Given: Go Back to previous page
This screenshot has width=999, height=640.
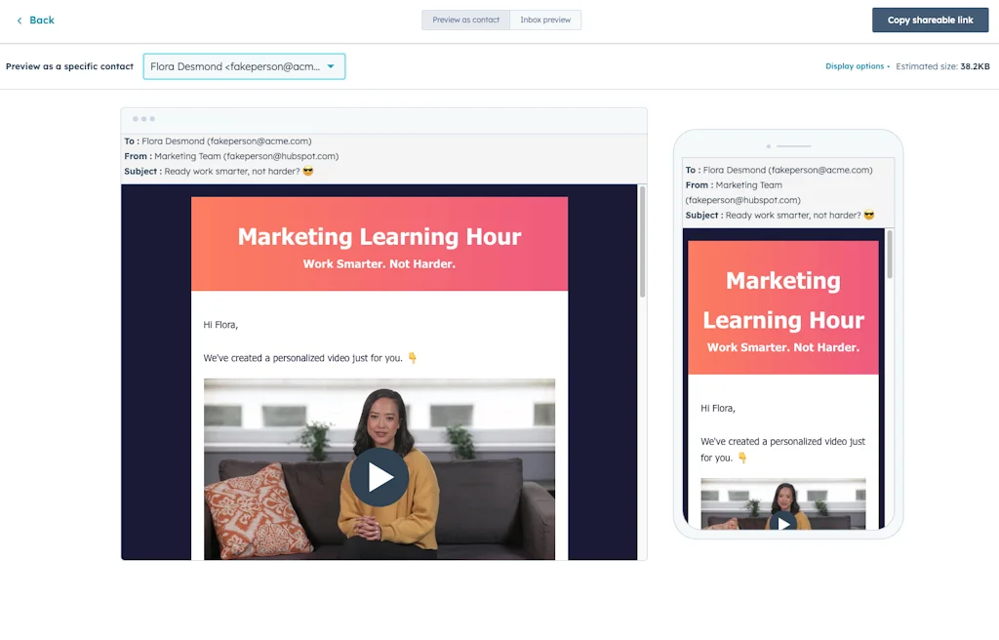Looking at the screenshot, I should 35,20.
